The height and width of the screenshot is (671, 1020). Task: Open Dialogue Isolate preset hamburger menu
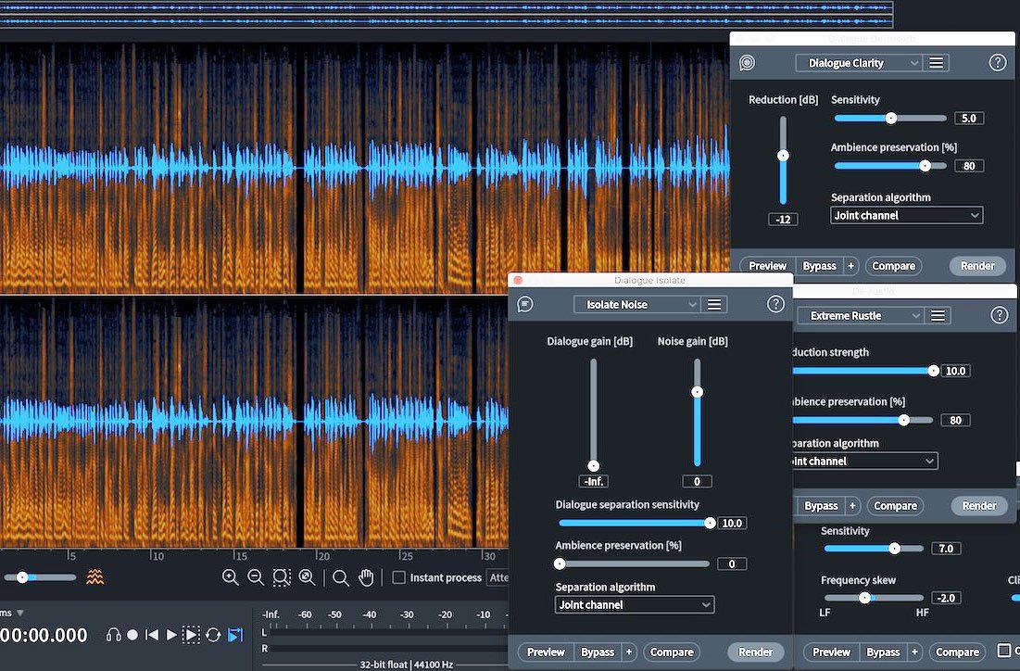tap(714, 304)
